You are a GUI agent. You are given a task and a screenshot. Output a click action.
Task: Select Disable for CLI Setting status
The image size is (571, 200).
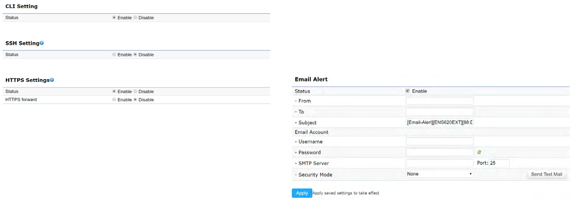tap(135, 18)
